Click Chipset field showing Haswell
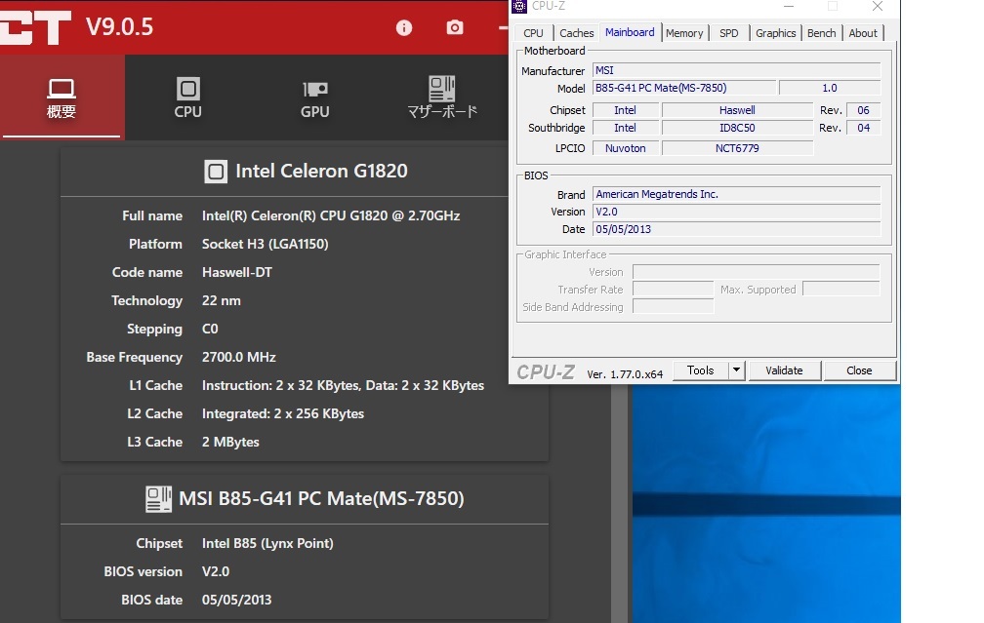Image resolution: width=984 pixels, height=623 pixels. pyautogui.click(x=737, y=110)
